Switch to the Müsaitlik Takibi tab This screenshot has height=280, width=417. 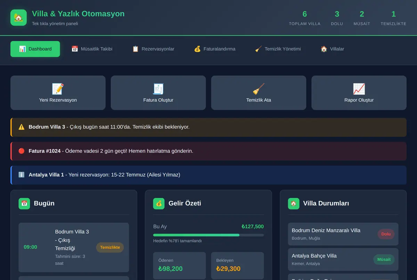pyautogui.click(x=92, y=49)
